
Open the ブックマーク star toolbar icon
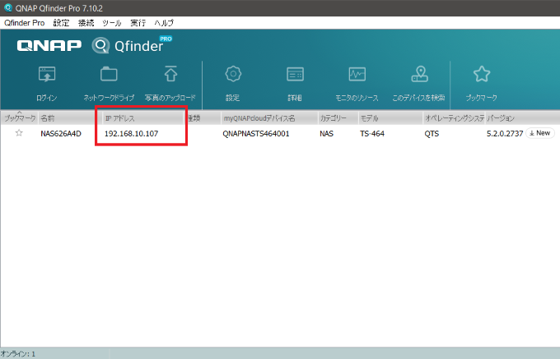coord(482,74)
